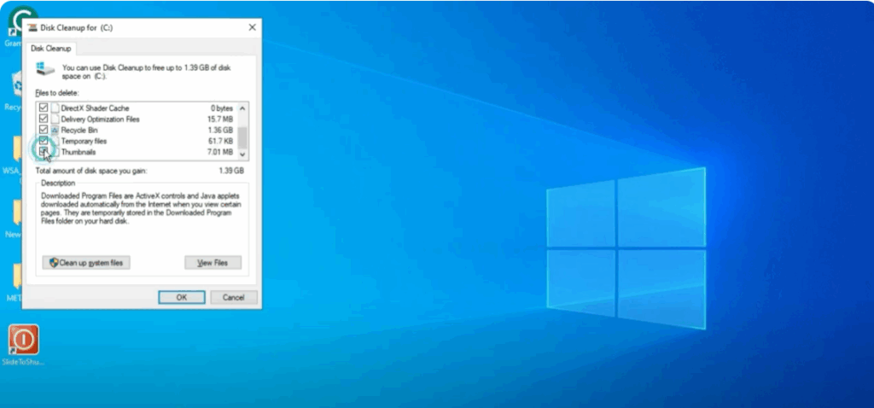Select the SlideToShutdown desktop shortcut
This screenshot has width=874, height=408.
tap(23, 344)
